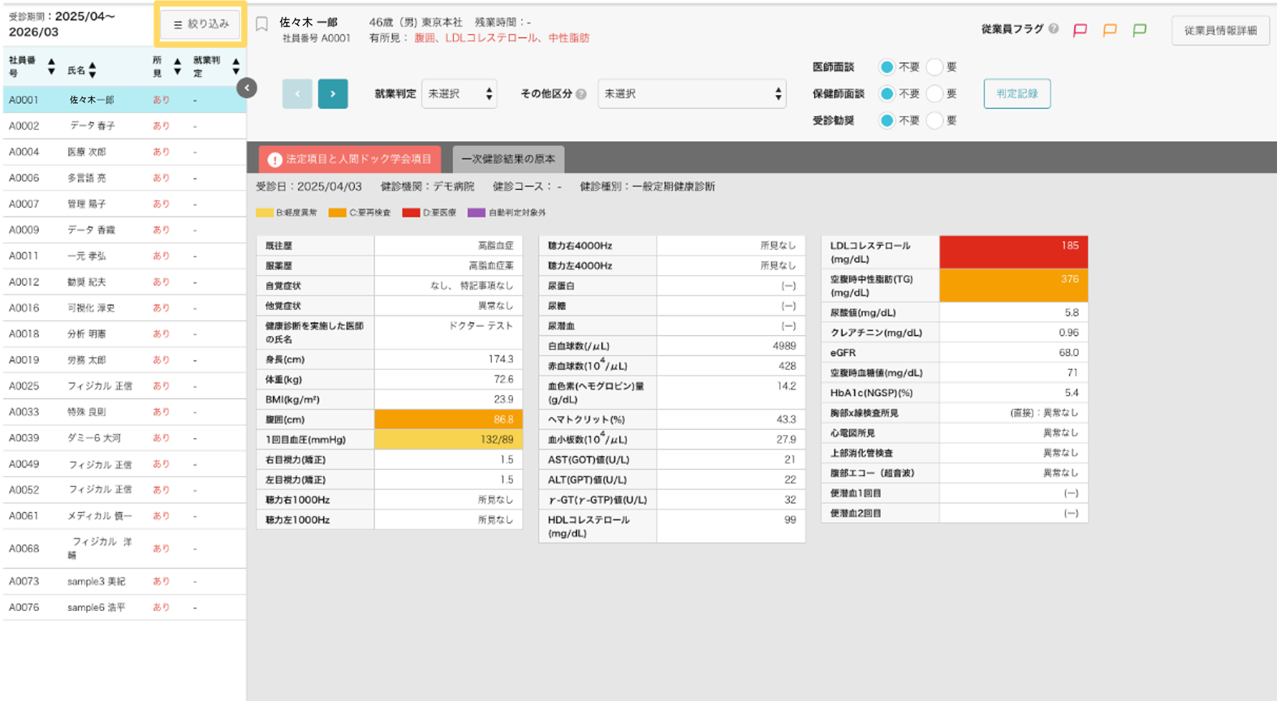Go to next employee arrow button

[x=333, y=94]
